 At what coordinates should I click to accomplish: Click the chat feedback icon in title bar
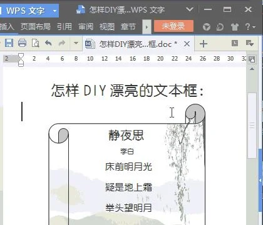(220, 27)
